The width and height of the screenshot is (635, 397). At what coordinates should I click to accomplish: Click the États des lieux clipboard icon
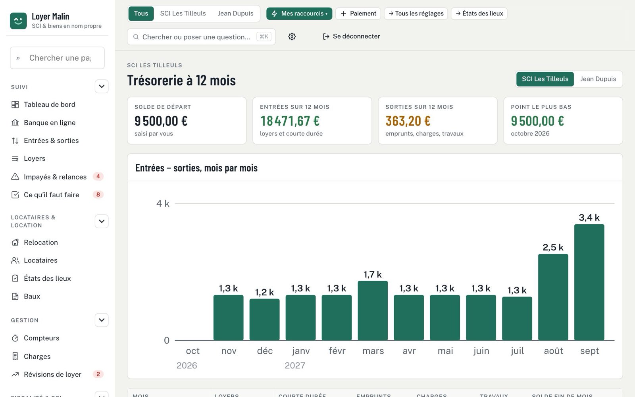click(x=15, y=278)
